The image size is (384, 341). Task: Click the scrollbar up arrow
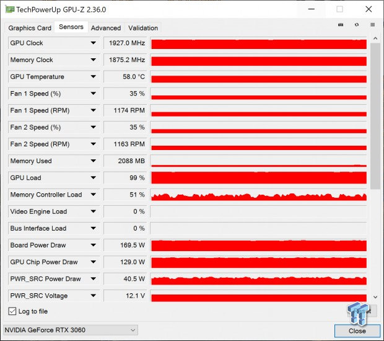[x=375, y=38]
